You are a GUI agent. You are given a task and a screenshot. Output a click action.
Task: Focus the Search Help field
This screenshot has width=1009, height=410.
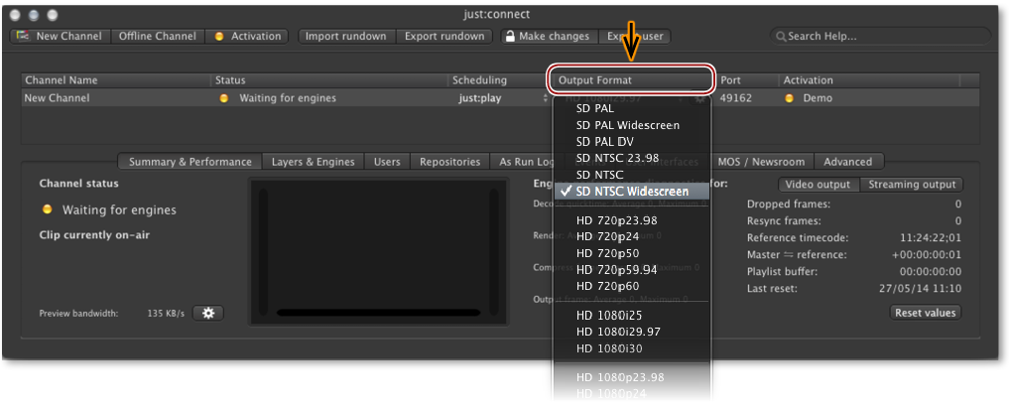click(880, 36)
